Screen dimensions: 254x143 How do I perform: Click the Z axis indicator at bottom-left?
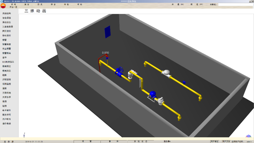24,134
